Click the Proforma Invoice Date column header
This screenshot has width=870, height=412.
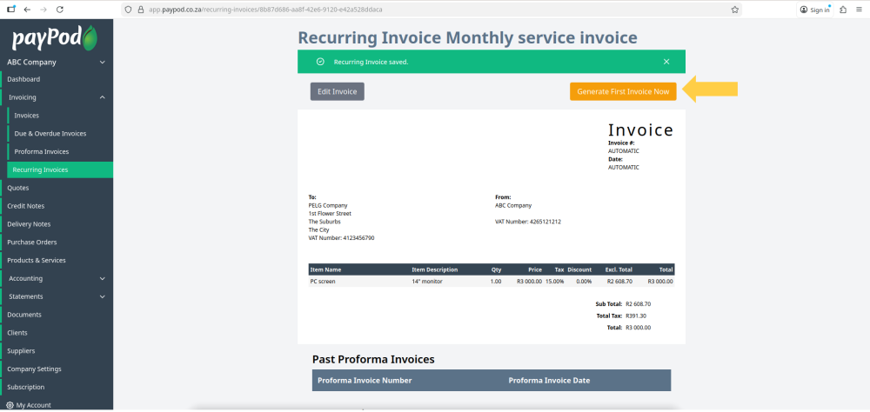(x=549, y=381)
